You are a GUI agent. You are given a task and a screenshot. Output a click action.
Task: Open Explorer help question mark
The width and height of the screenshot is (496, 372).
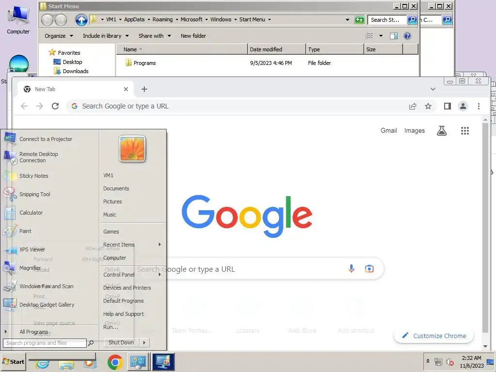[x=407, y=36]
